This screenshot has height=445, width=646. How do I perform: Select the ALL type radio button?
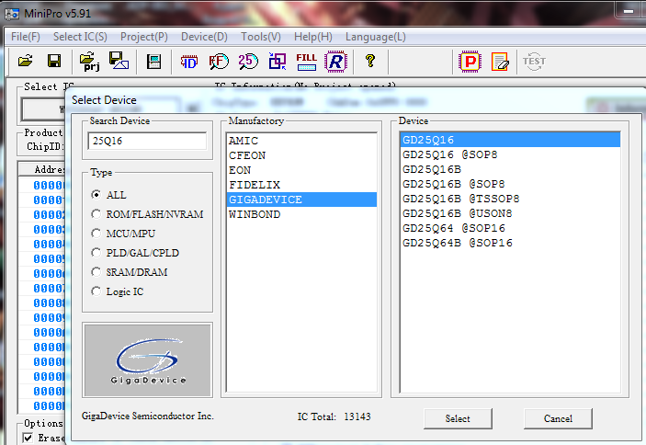click(x=96, y=195)
